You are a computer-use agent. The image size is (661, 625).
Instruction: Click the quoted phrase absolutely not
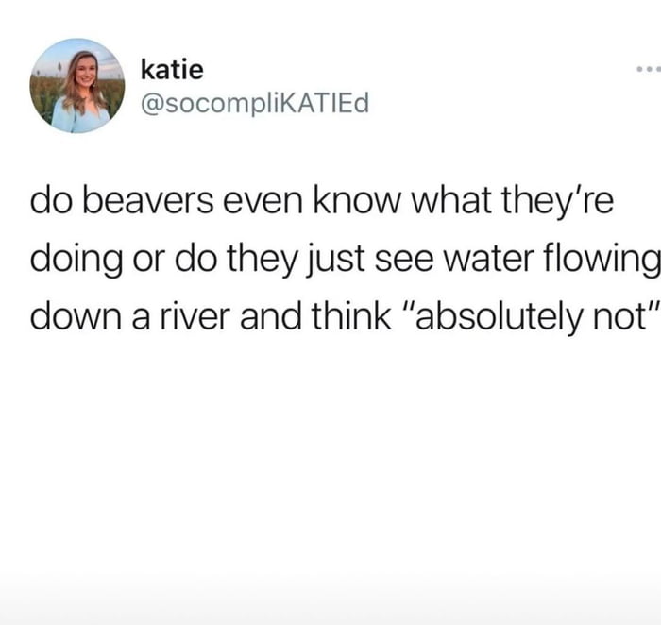click(x=532, y=316)
